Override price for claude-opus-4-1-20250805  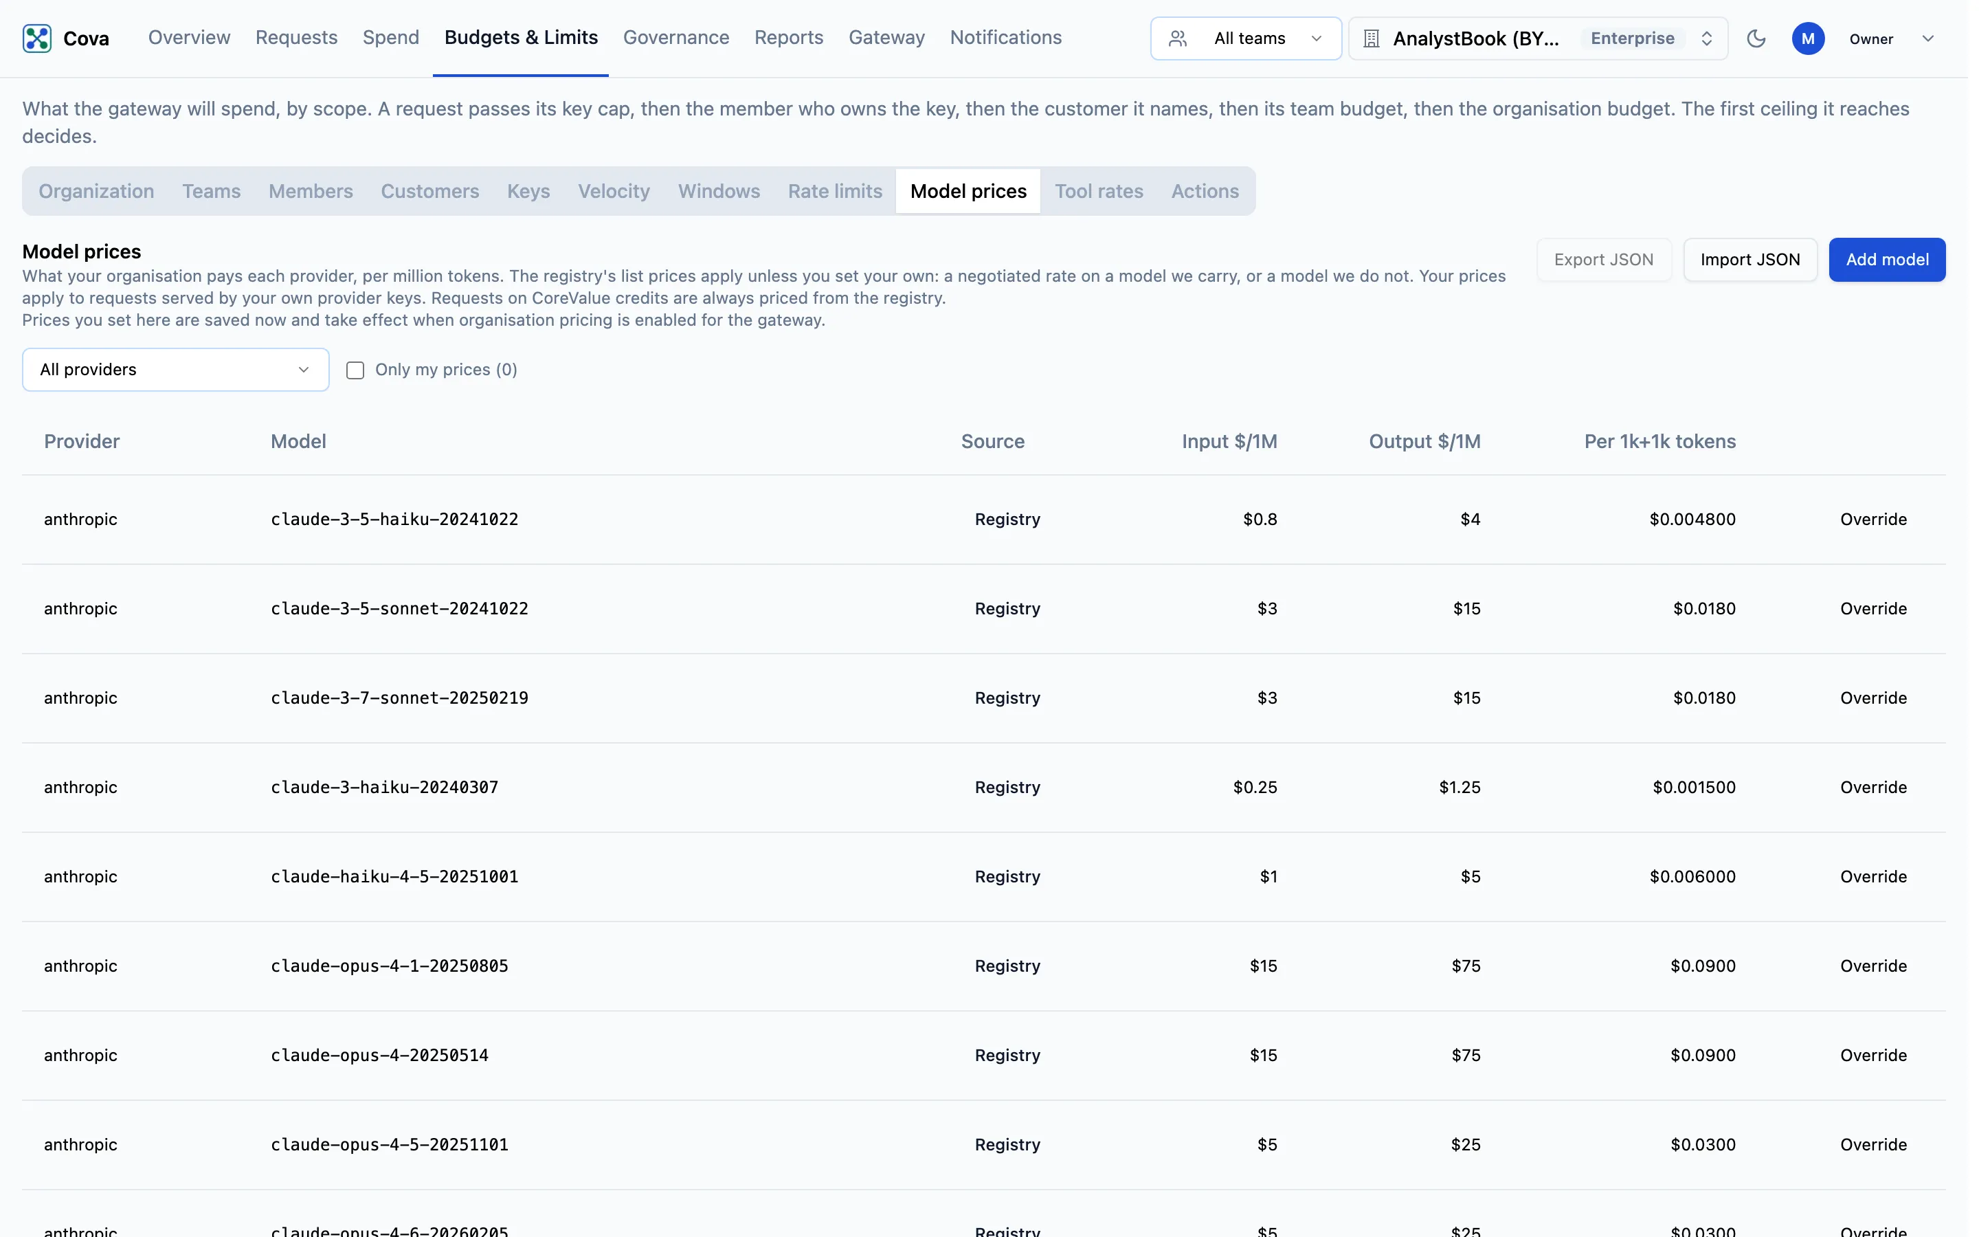click(1873, 966)
